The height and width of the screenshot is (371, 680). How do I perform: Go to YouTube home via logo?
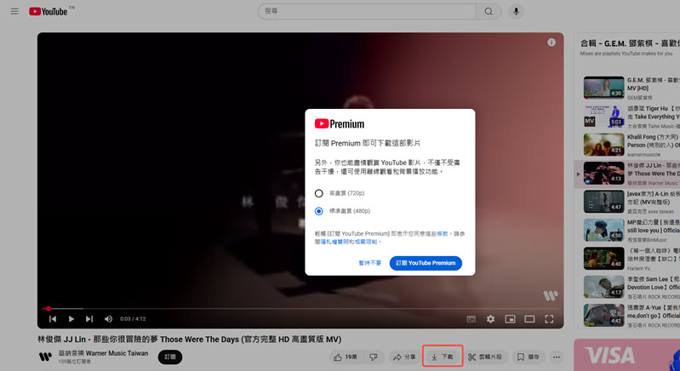pyautogui.click(x=49, y=11)
